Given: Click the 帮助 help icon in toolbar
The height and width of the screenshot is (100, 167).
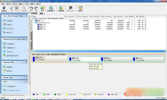Looking at the screenshot, I should pyautogui.click(x=80, y=9).
